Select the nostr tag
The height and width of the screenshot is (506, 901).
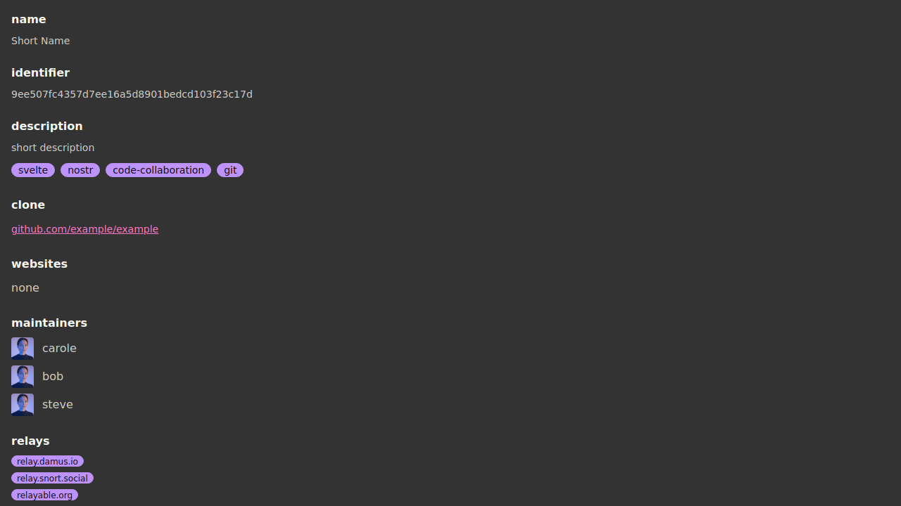(x=80, y=170)
